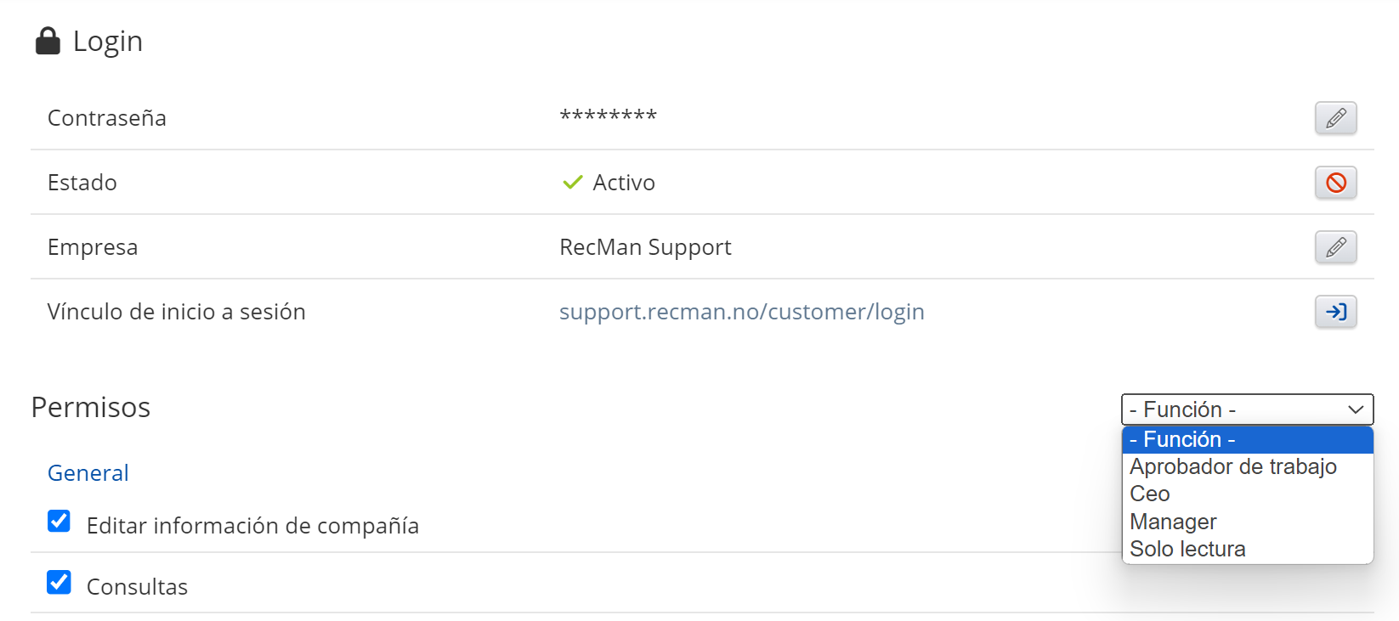Select the highlighted "- Función -" option
The height and width of the screenshot is (621, 1399).
(x=1247, y=439)
